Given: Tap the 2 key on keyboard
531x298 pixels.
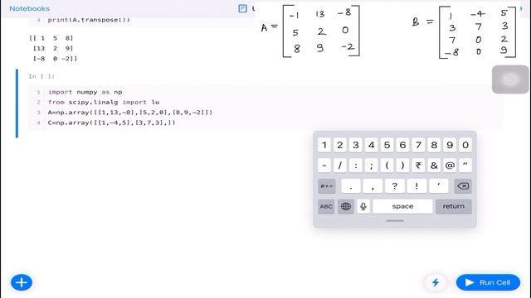Looking at the screenshot, I should pos(340,145).
